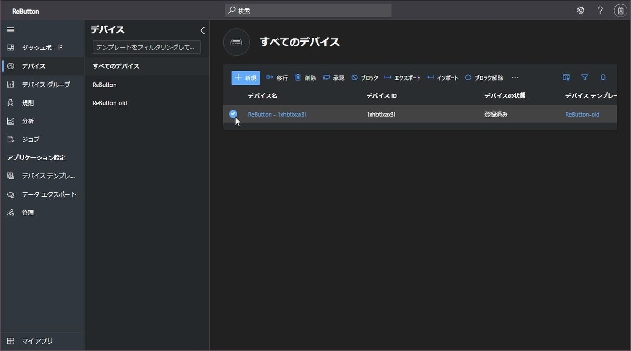
Task: Open settings gear in the top bar
Action: (x=581, y=11)
